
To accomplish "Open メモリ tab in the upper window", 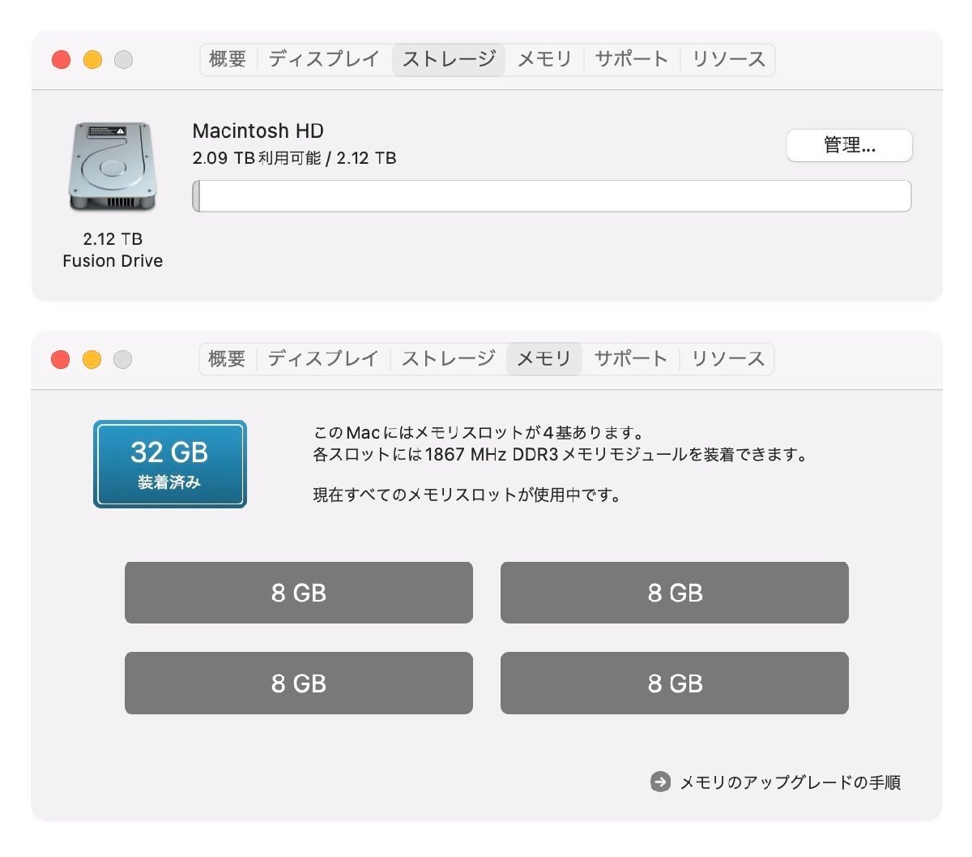I will click(544, 60).
